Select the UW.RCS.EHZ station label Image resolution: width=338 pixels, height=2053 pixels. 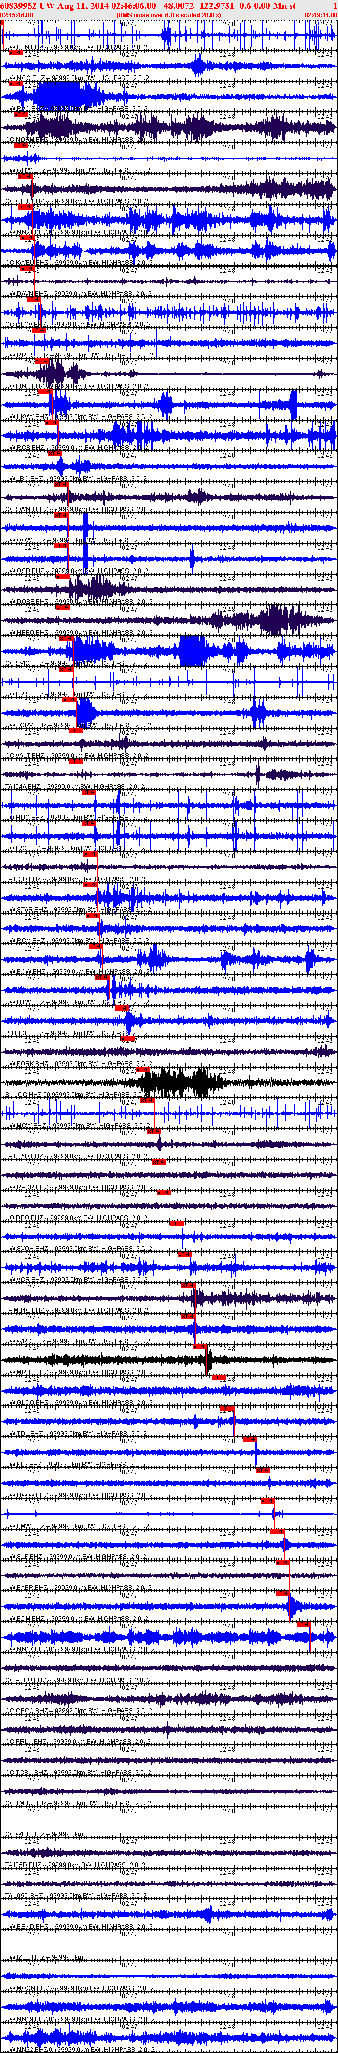pos(78,449)
